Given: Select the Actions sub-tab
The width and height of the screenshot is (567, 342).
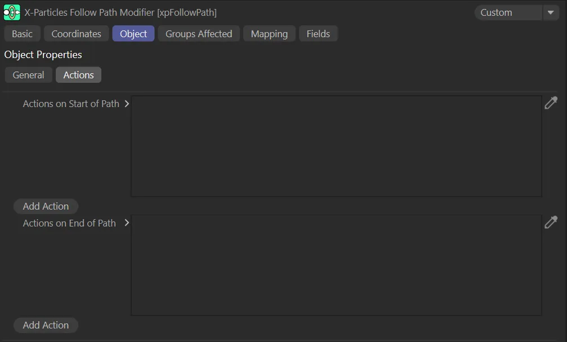Looking at the screenshot, I should coord(78,75).
